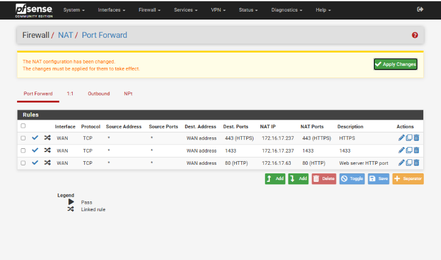441x260 pixels.
Task: Click the help question mark icon
Action: 415,35
